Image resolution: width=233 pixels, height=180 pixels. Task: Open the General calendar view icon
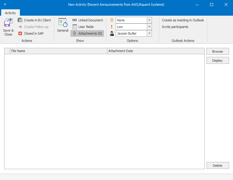pyautogui.click(x=63, y=23)
